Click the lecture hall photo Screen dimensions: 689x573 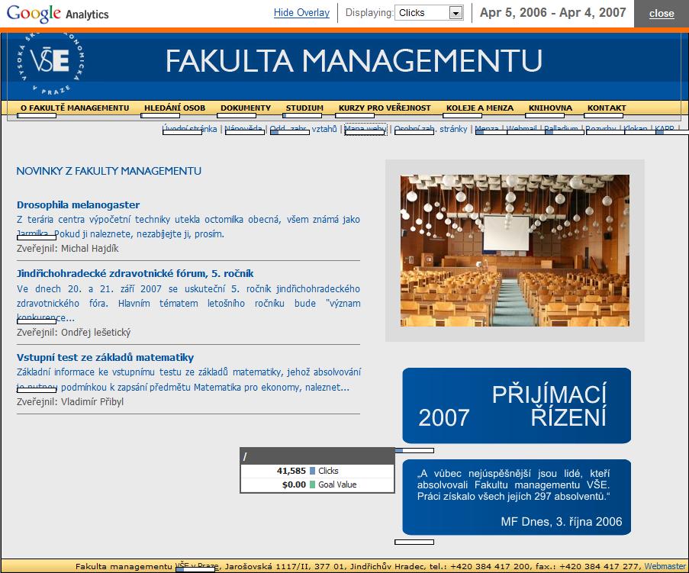(514, 250)
